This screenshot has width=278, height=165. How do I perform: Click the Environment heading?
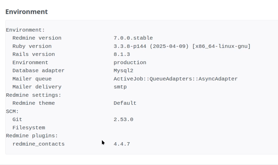[26, 12]
